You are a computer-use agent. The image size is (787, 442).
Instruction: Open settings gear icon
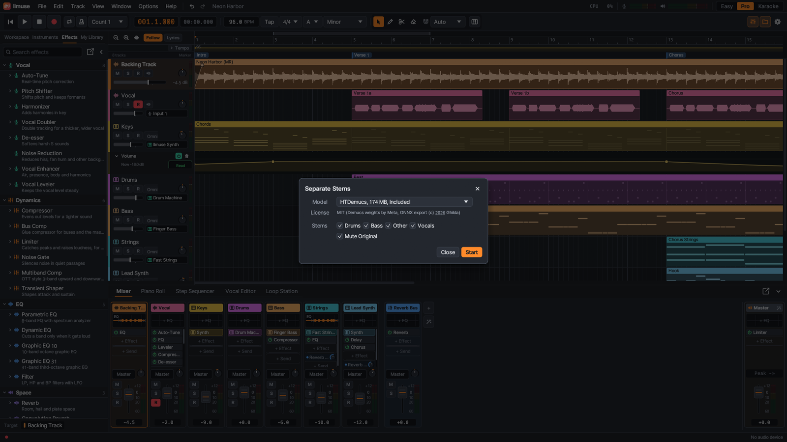click(x=778, y=22)
